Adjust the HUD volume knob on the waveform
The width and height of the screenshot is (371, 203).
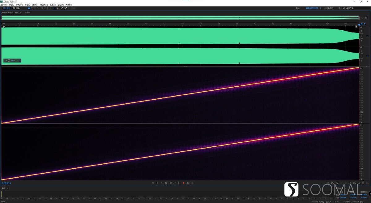click(9, 60)
